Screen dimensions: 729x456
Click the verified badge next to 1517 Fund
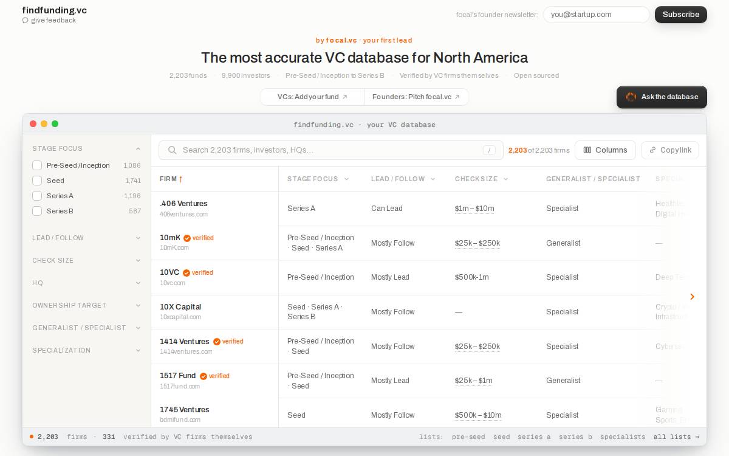pos(214,376)
